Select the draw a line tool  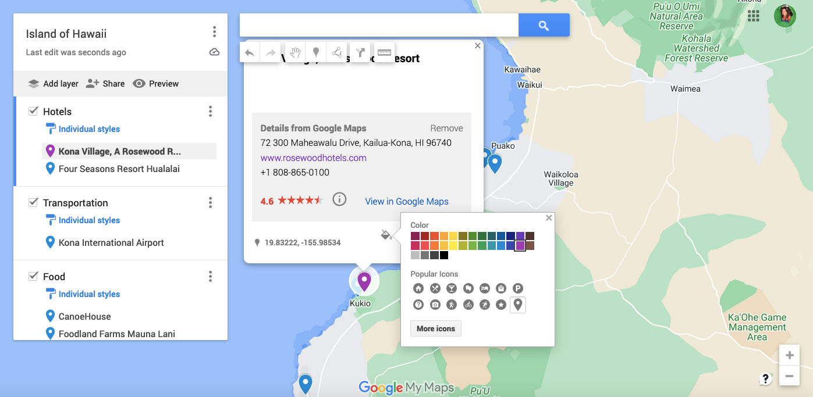coord(336,52)
